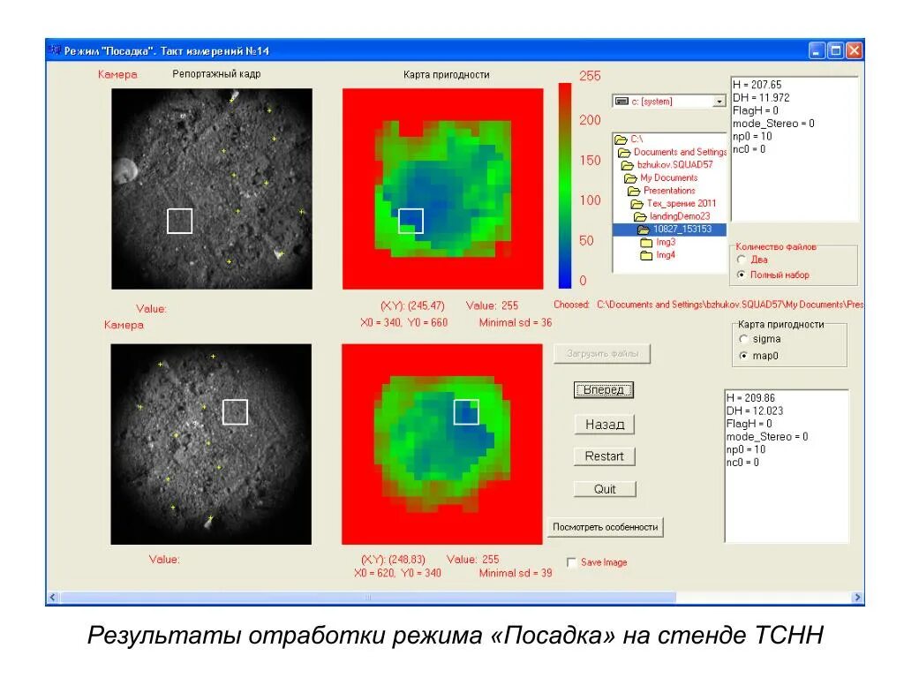Screen dimensions: 904x678
Task: Click the lower suitability map
Action: point(442,445)
